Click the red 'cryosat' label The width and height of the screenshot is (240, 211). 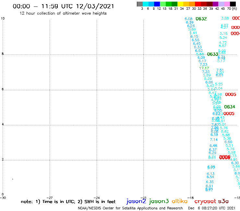click(x=205, y=201)
